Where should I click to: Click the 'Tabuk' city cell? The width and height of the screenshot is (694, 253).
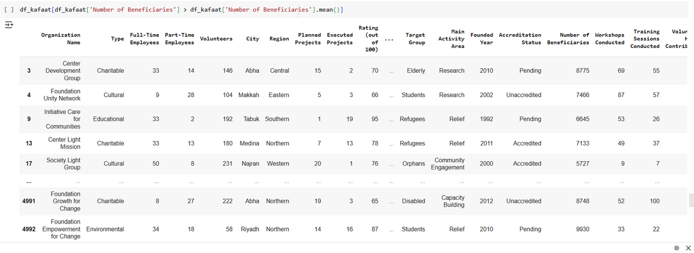click(x=251, y=119)
